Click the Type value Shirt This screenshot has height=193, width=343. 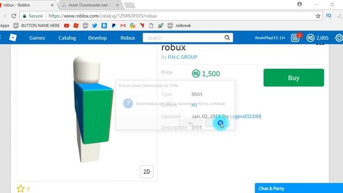tap(197, 94)
